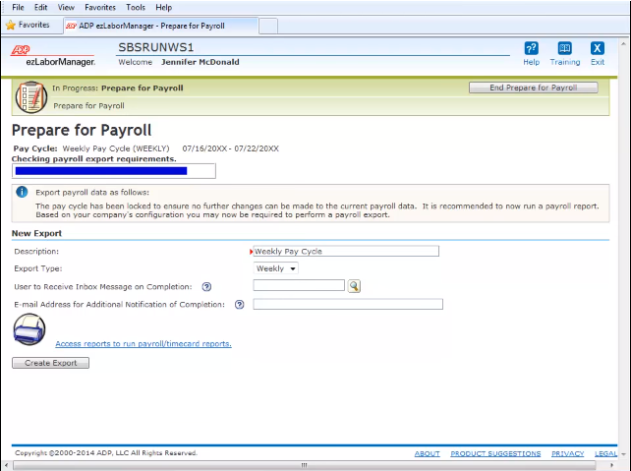
Task: Click the Exit X icon
Action: tap(597, 49)
